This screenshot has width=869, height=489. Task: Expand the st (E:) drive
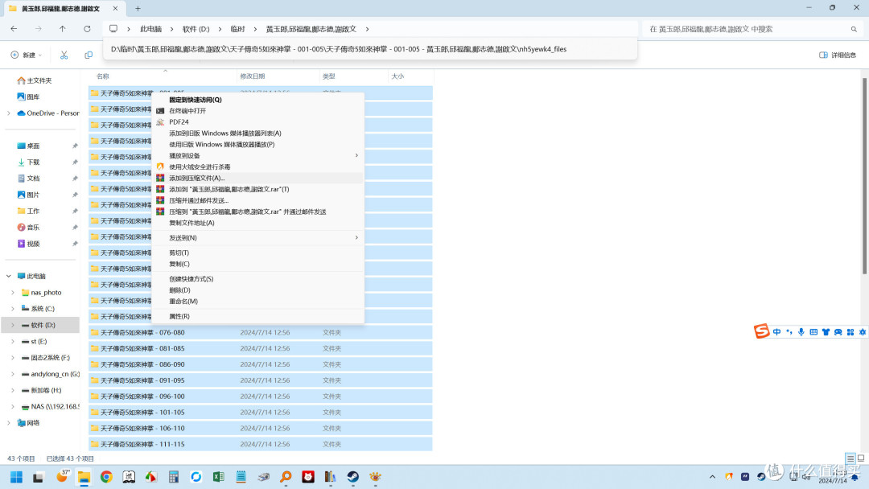[x=14, y=341]
